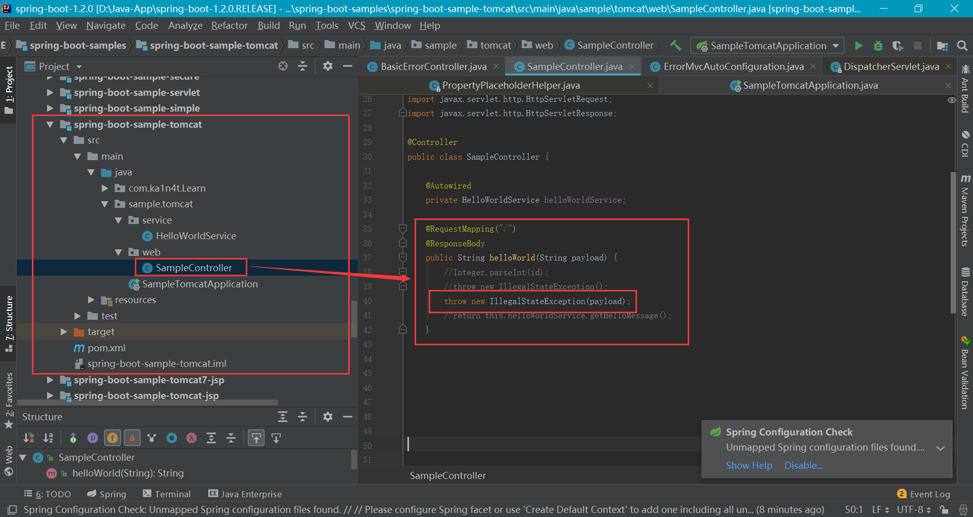Image resolution: width=973 pixels, height=517 pixels.
Task: Click Disable... link in Spring notification
Action: 803,465
